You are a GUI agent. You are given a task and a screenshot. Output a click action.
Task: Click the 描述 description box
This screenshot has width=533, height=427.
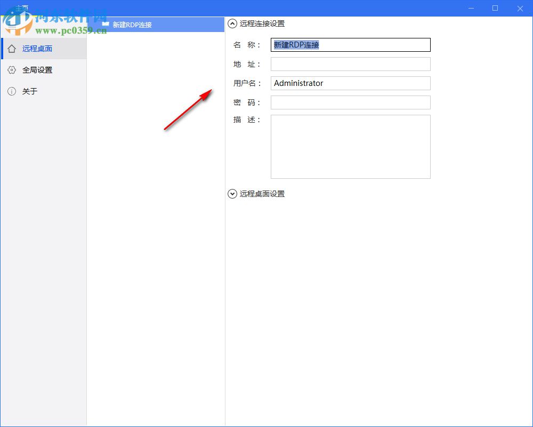click(x=350, y=146)
